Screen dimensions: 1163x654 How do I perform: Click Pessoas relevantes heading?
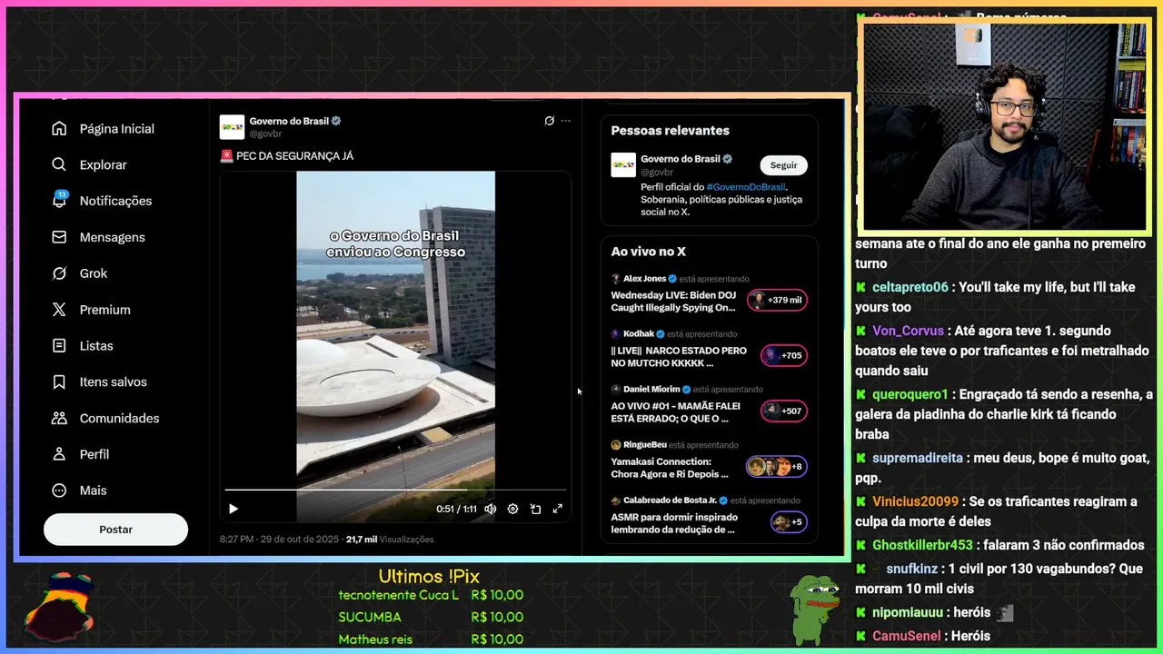coord(671,131)
